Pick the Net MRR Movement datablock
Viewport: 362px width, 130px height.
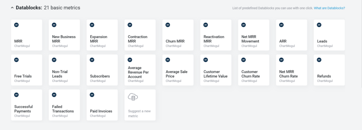254,35
